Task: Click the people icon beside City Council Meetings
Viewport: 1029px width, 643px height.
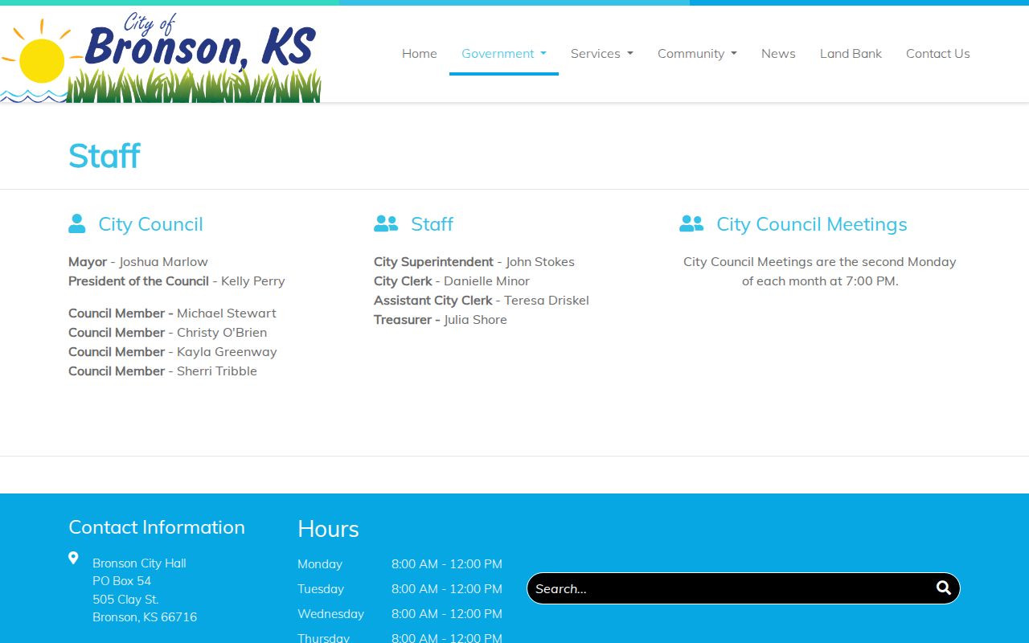Action: 691,223
